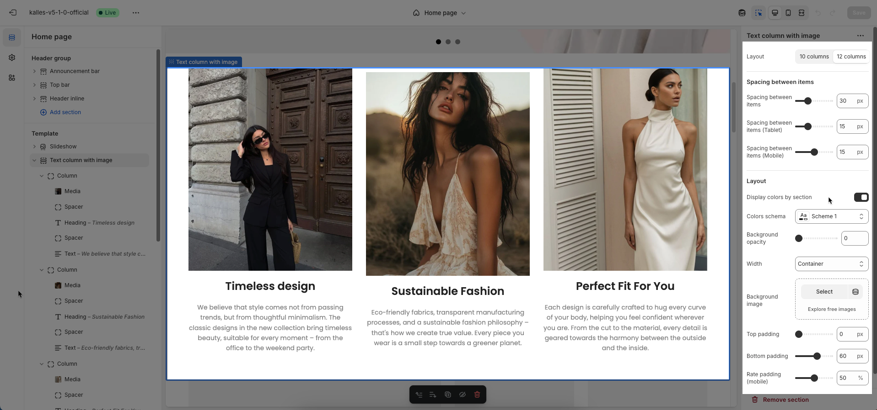
Task: Toggle the inspector selection tool
Action: point(759,13)
